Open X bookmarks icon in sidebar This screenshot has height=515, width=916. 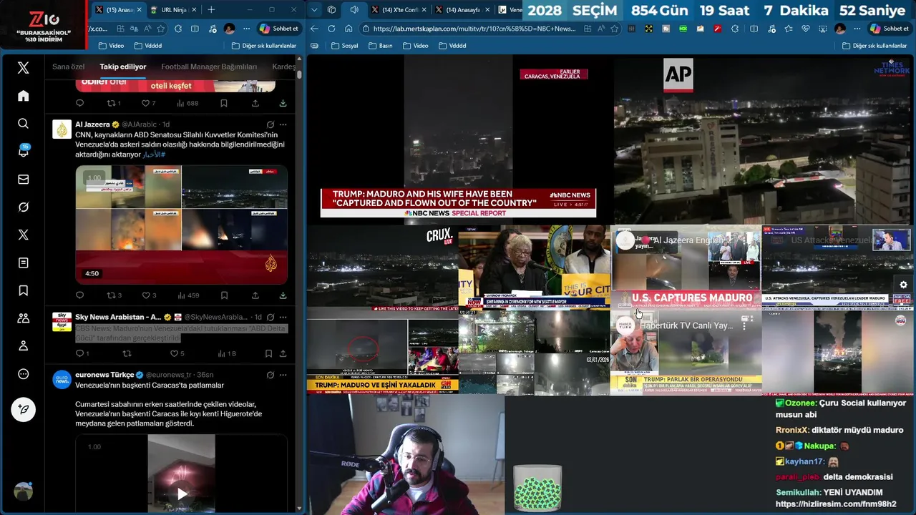23,290
